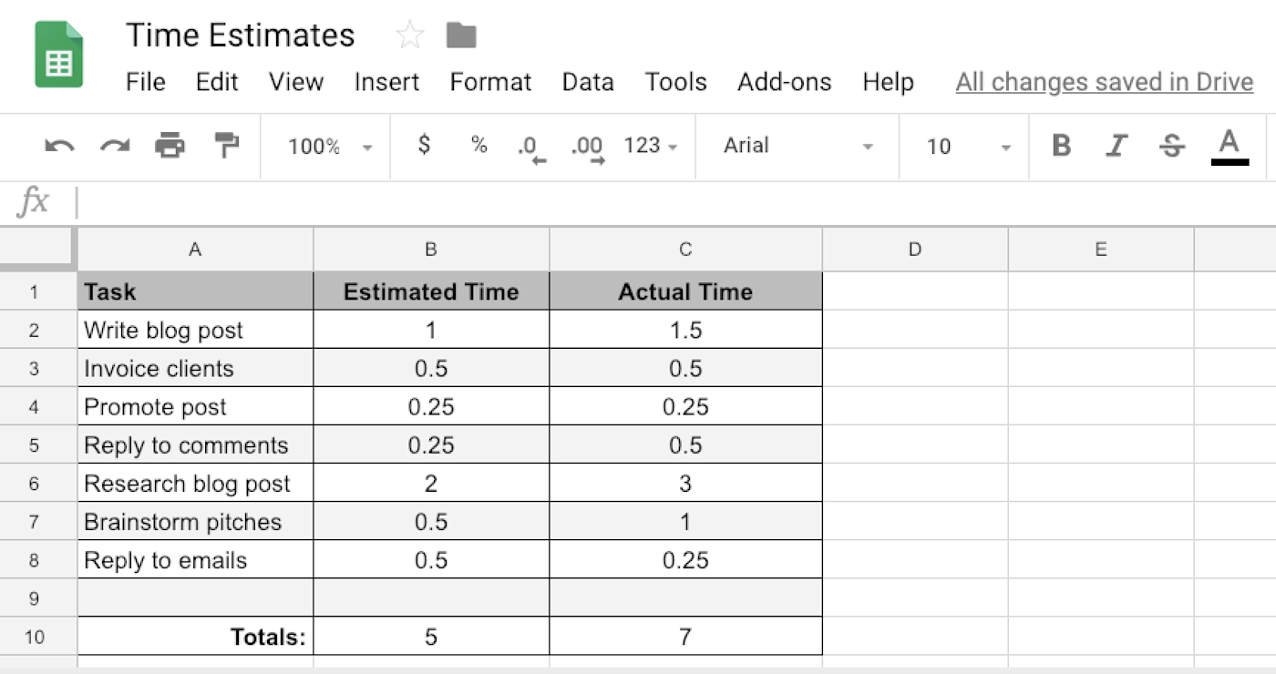Format selected cells as percent
The width and height of the screenshot is (1276, 674).
[x=478, y=145]
